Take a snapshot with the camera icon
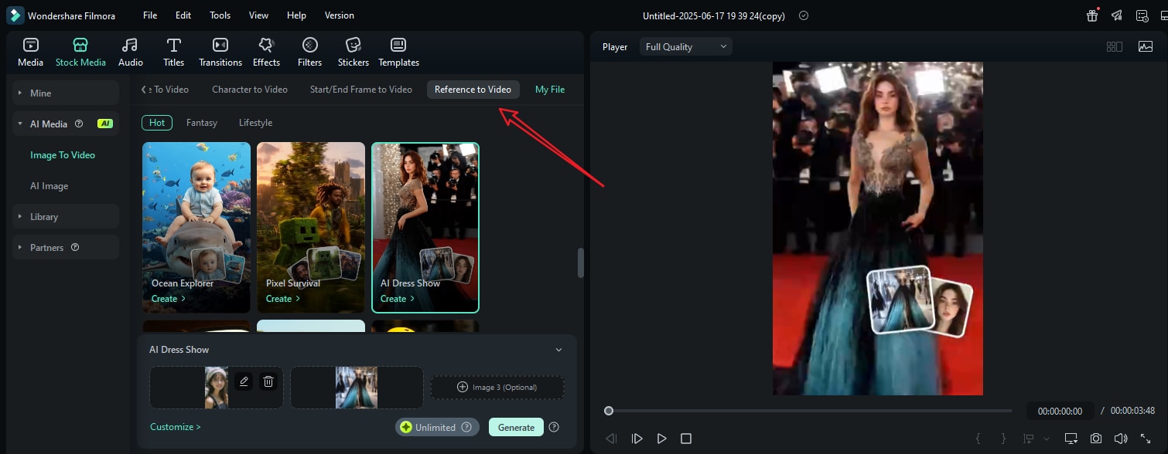Image resolution: width=1168 pixels, height=454 pixels. pyautogui.click(x=1096, y=439)
